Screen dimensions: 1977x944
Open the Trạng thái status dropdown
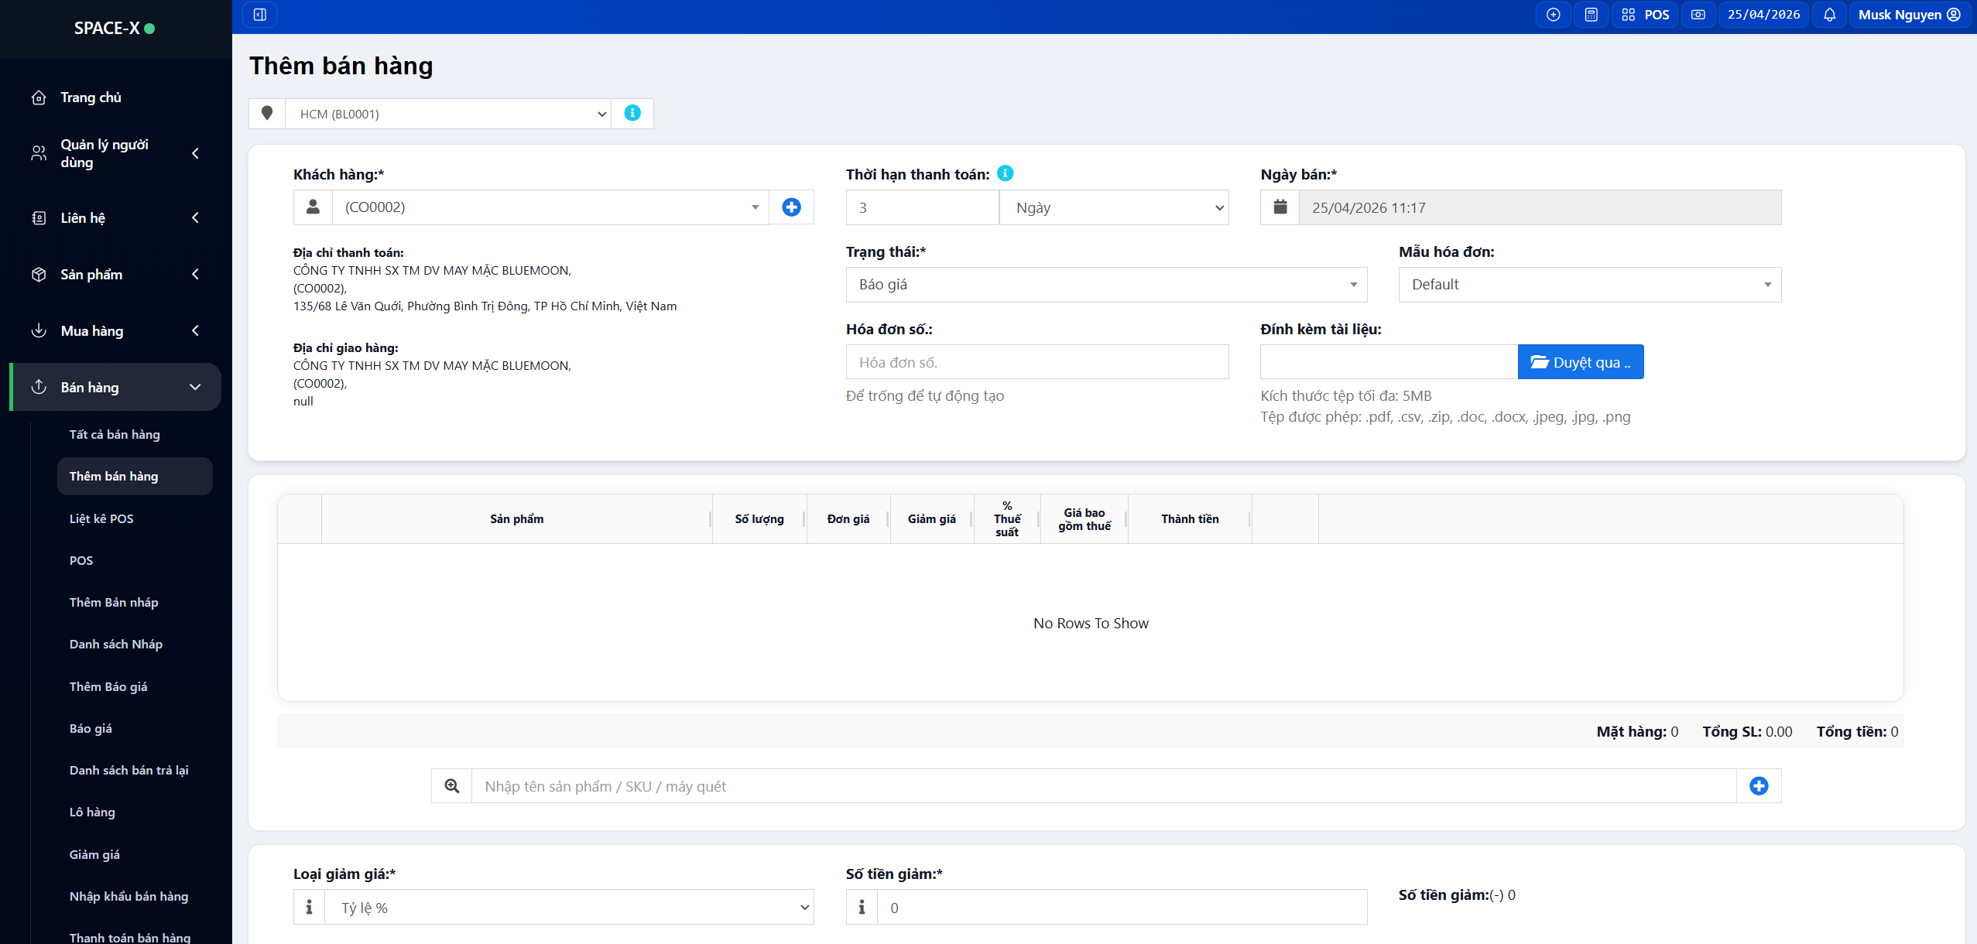1106,285
